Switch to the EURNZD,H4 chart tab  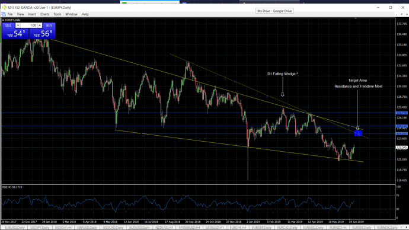pyautogui.click(x=338, y=228)
